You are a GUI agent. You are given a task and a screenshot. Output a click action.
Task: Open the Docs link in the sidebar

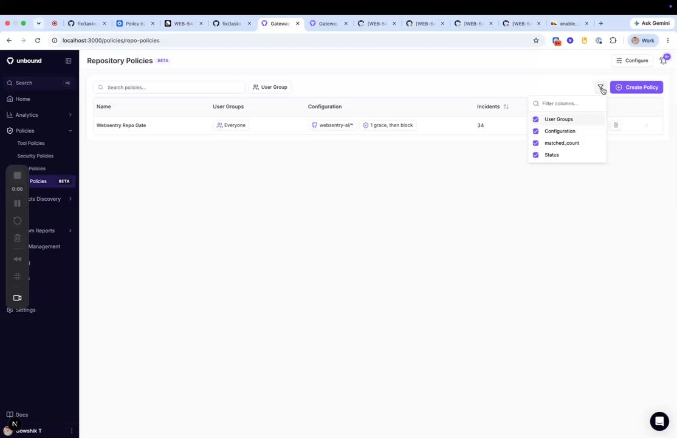(18, 415)
